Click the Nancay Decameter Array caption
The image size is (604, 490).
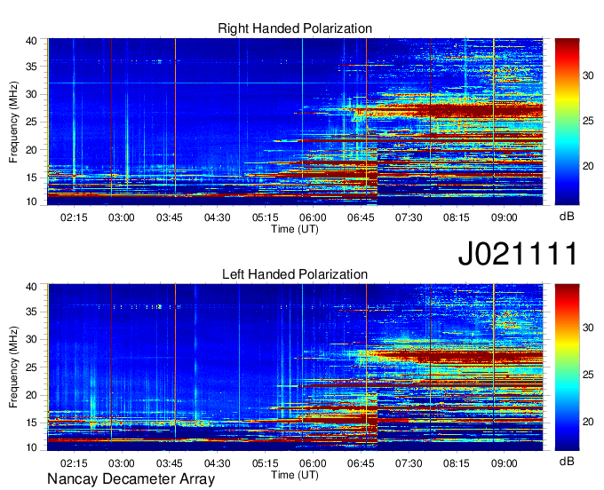click(x=131, y=479)
